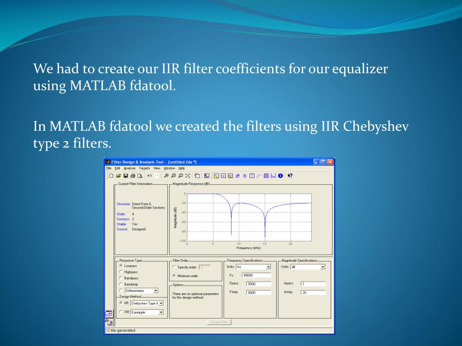Open Print Preview from the toolbar
The height and width of the screenshot is (346, 462).
(x=140, y=176)
